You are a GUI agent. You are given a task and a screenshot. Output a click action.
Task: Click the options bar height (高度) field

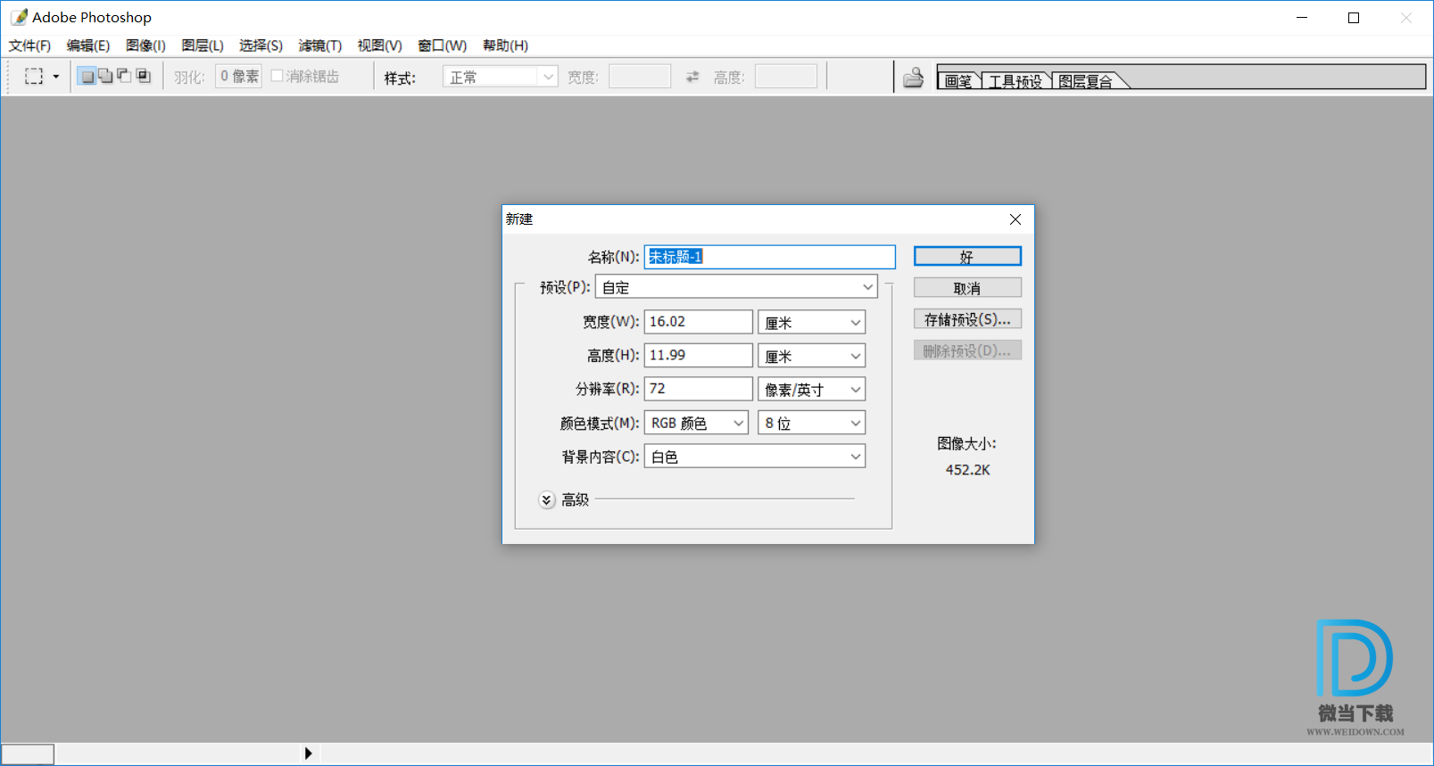[786, 77]
